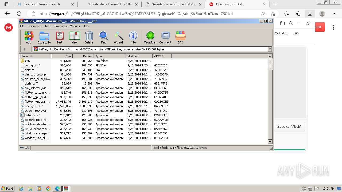Viewport: 342px width, 192px height.
Task: Open browser settings and more menu
Action: coord(335,14)
